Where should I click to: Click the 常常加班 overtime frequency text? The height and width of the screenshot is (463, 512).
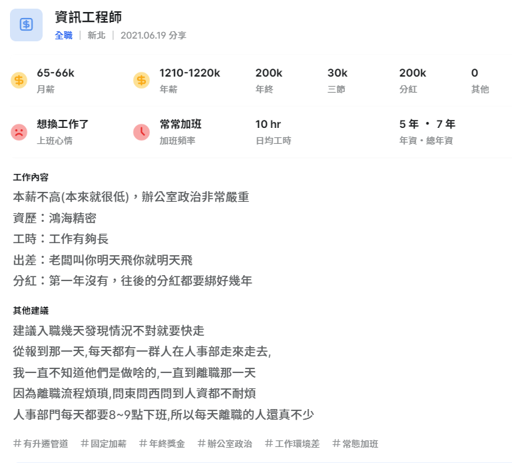(180, 124)
